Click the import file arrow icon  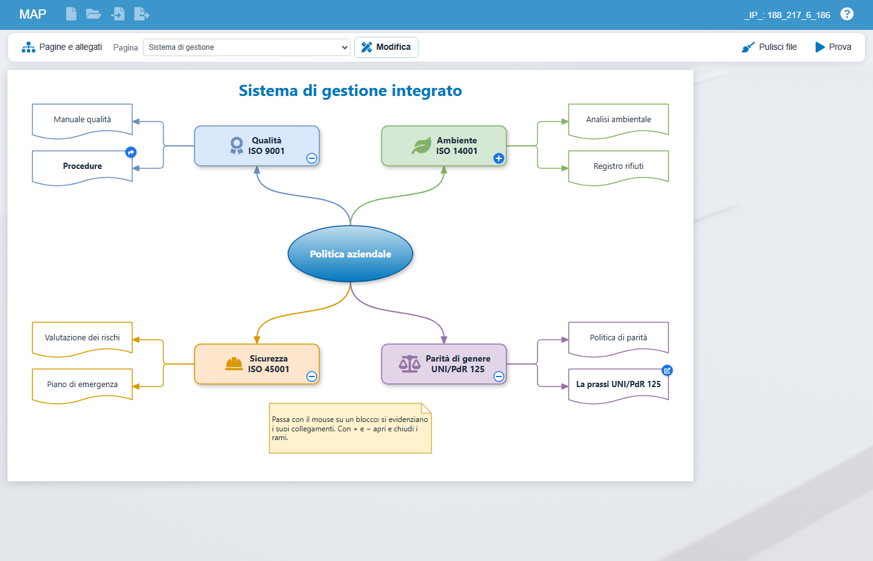coord(118,14)
